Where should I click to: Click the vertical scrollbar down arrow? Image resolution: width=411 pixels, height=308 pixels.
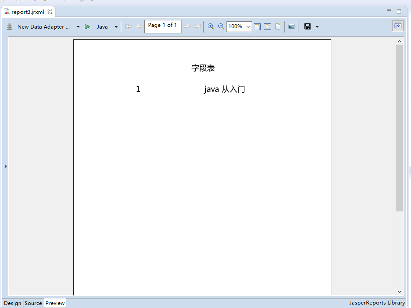click(399, 292)
